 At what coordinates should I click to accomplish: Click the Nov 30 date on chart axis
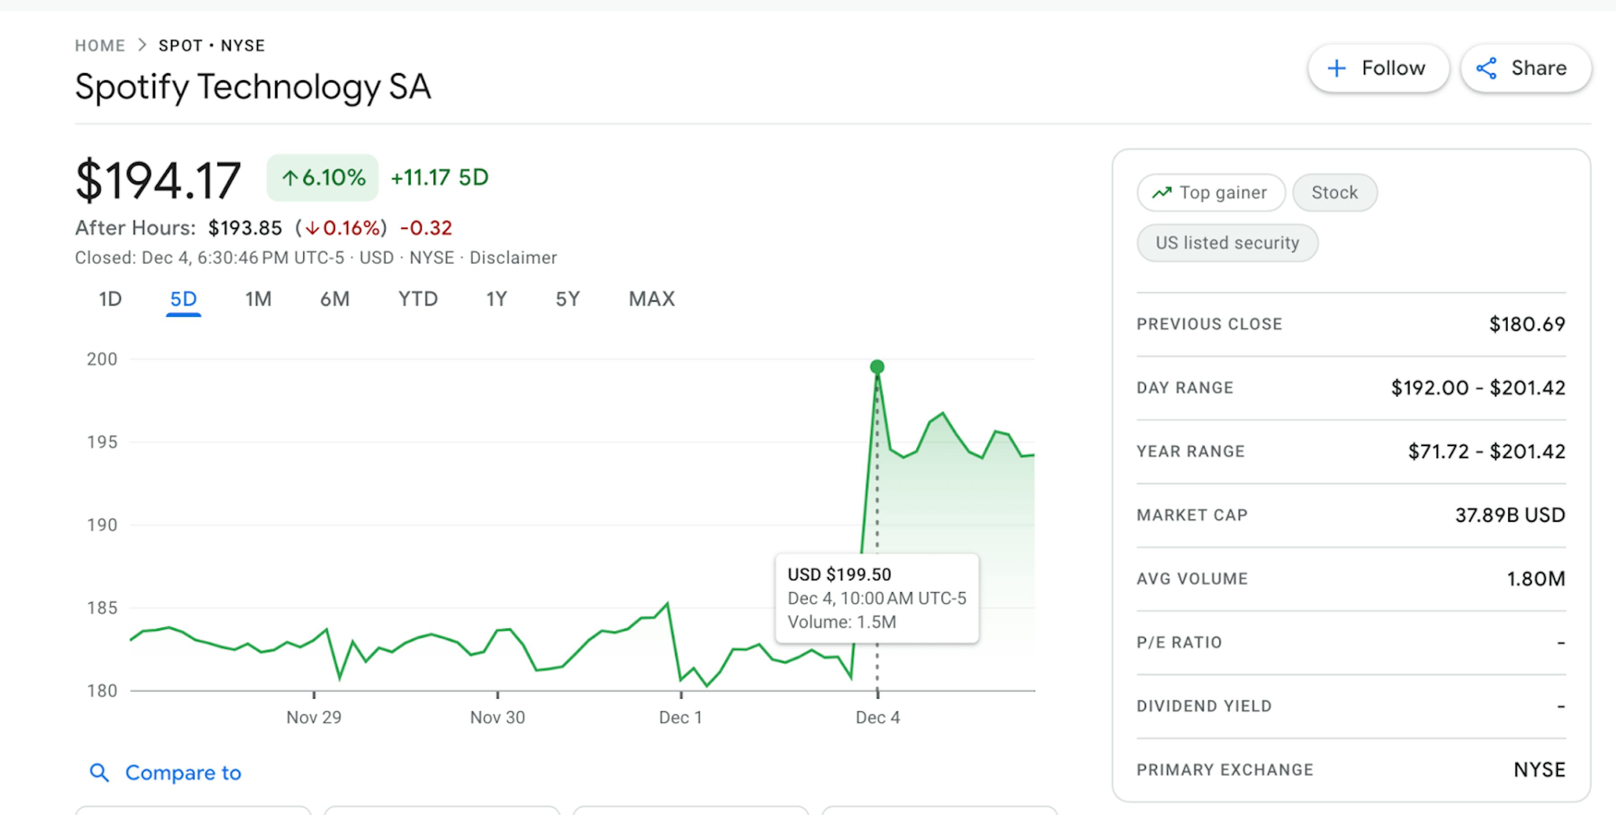(x=497, y=717)
